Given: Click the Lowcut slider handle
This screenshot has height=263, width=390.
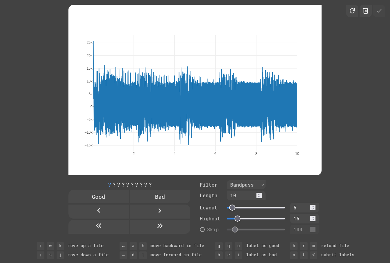Looking at the screenshot, I should [x=232, y=208].
